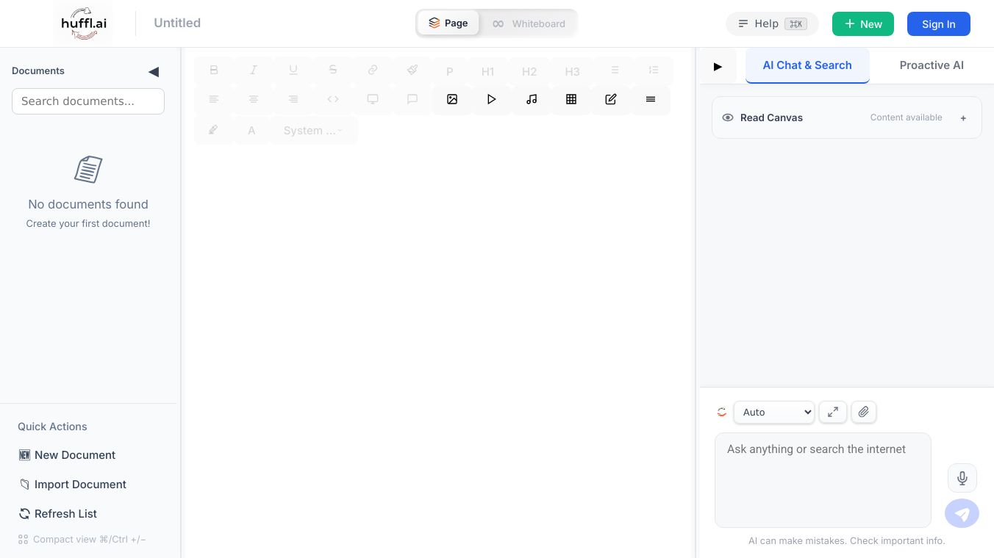This screenshot has width=994, height=558.
Task: Click the Ask anything chat input box
Action: (x=823, y=480)
